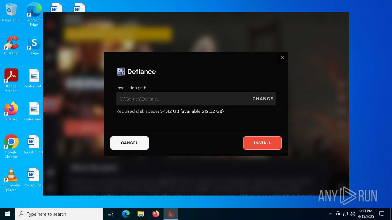Image resolution: width=392 pixels, height=220 pixels.
Task: Click the taskbar search box
Action: tap(59, 214)
